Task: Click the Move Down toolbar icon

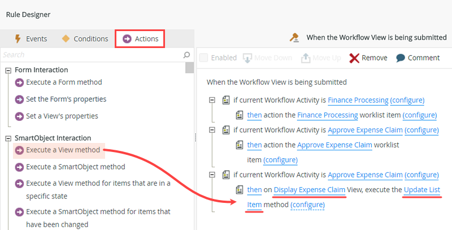Action: [248, 58]
